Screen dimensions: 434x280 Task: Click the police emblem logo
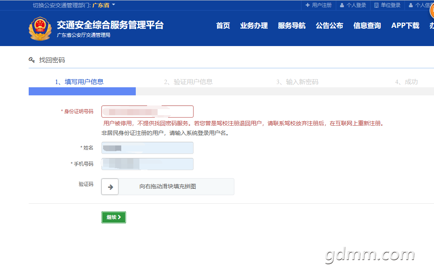pyautogui.click(x=40, y=29)
